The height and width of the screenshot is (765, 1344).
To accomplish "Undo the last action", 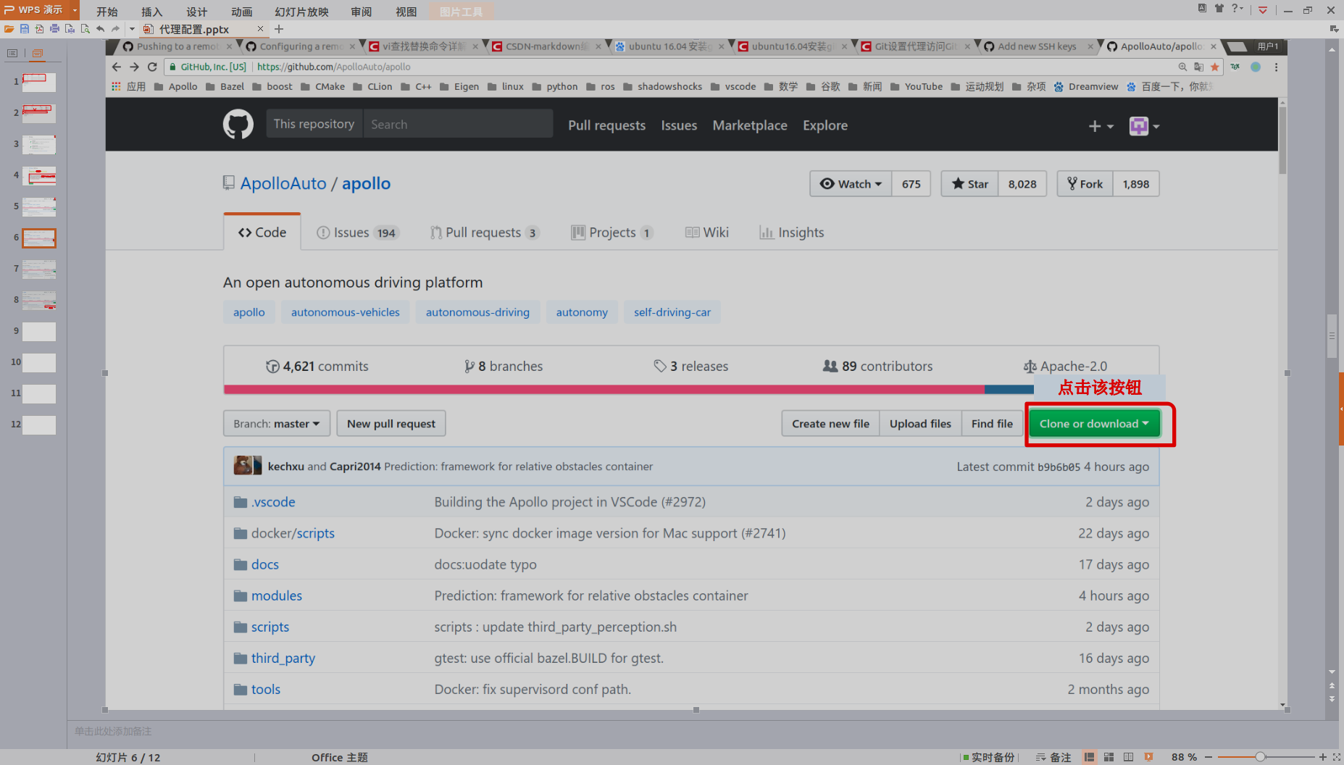I will coord(100,29).
